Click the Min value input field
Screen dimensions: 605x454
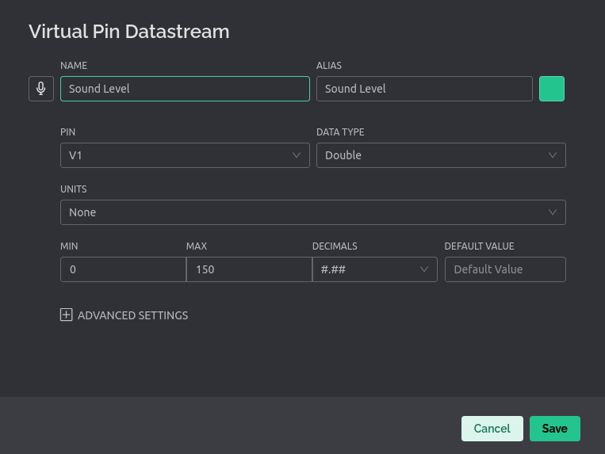(x=123, y=269)
